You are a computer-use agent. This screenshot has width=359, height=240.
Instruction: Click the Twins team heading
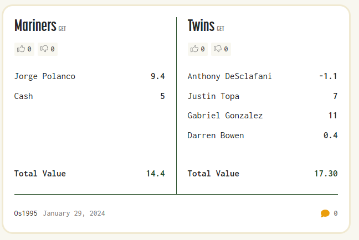coord(201,25)
